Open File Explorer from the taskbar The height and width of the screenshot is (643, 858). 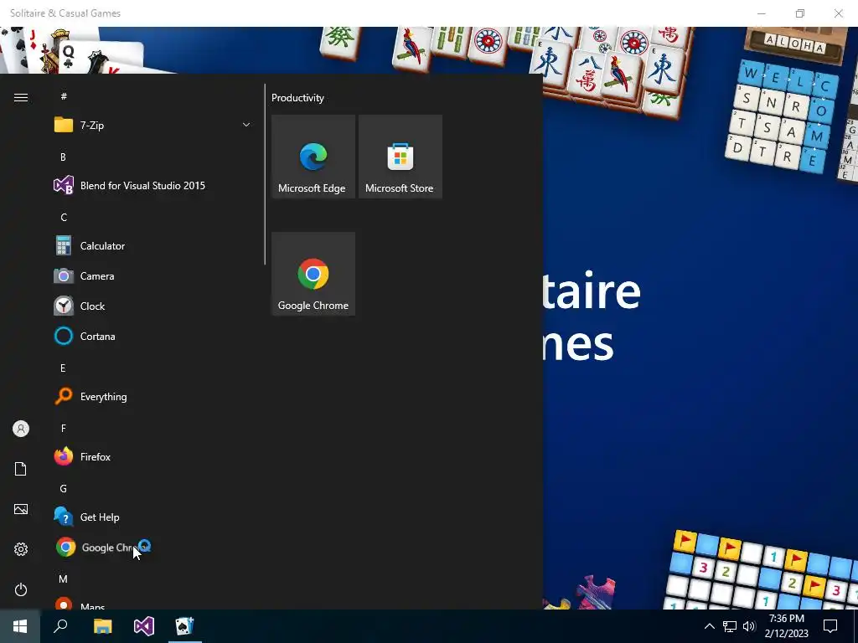click(102, 626)
